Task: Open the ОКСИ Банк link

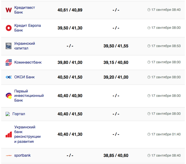Action: tap(24, 77)
